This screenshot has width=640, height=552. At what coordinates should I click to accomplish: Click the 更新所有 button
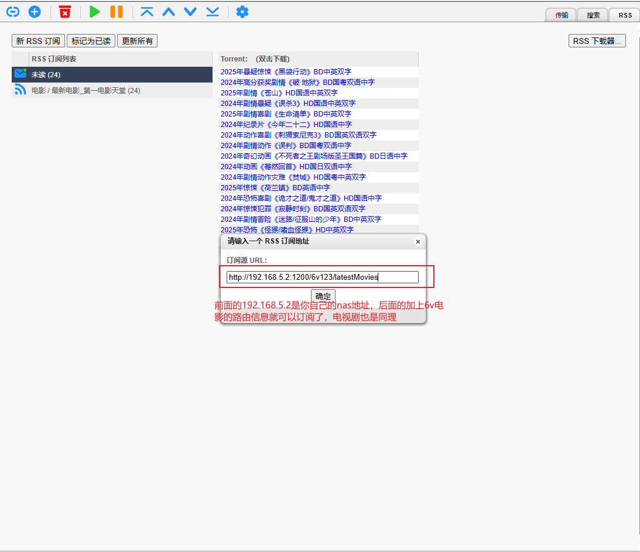tap(137, 41)
